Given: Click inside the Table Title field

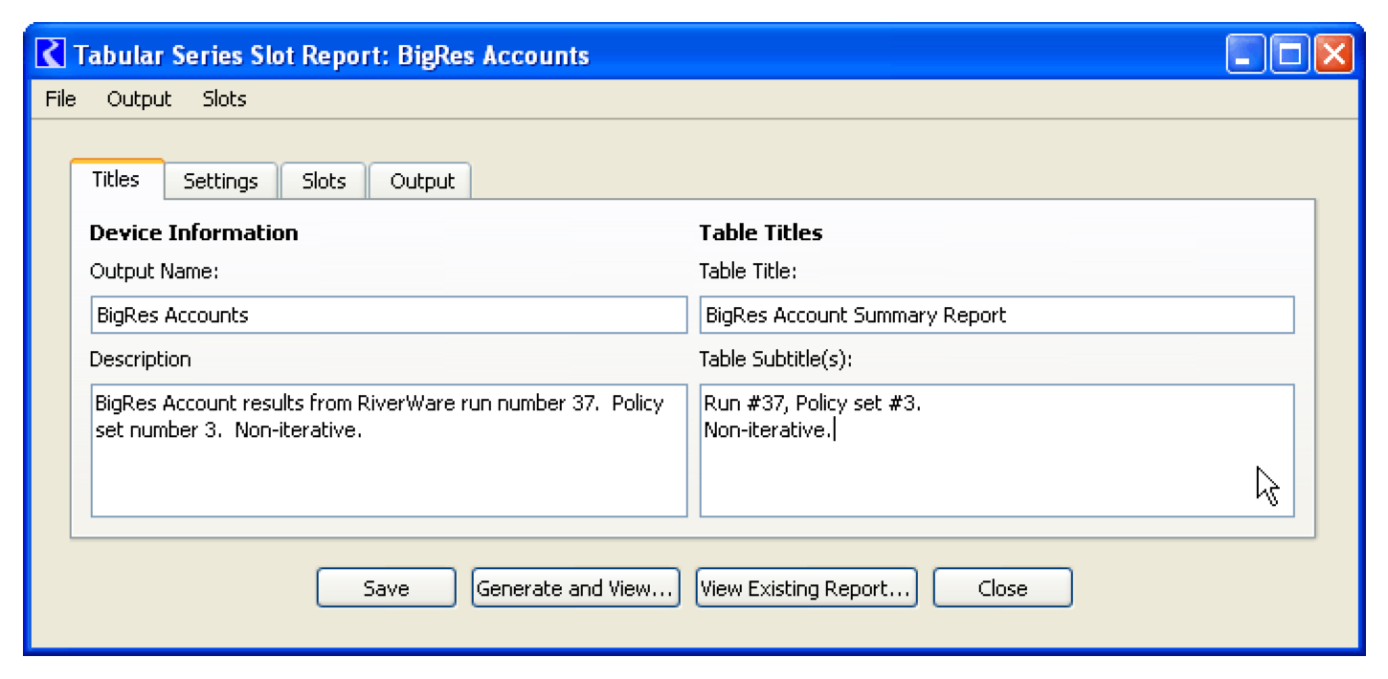Looking at the screenshot, I should [996, 316].
